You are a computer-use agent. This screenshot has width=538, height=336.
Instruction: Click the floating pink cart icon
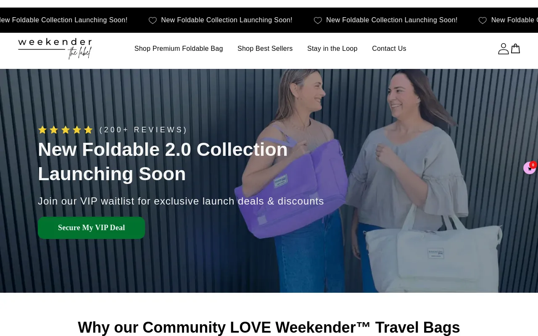tap(529, 168)
